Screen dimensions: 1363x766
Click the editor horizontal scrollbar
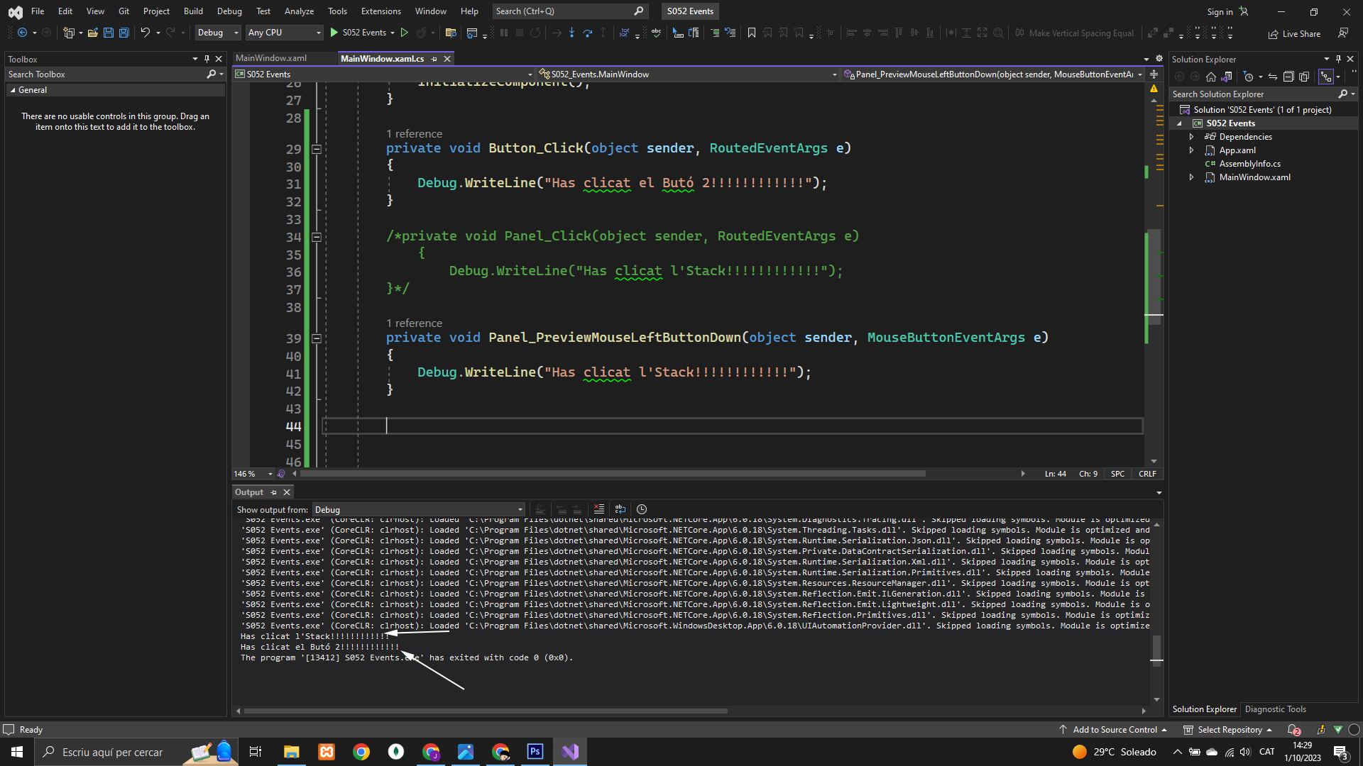point(611,473)
